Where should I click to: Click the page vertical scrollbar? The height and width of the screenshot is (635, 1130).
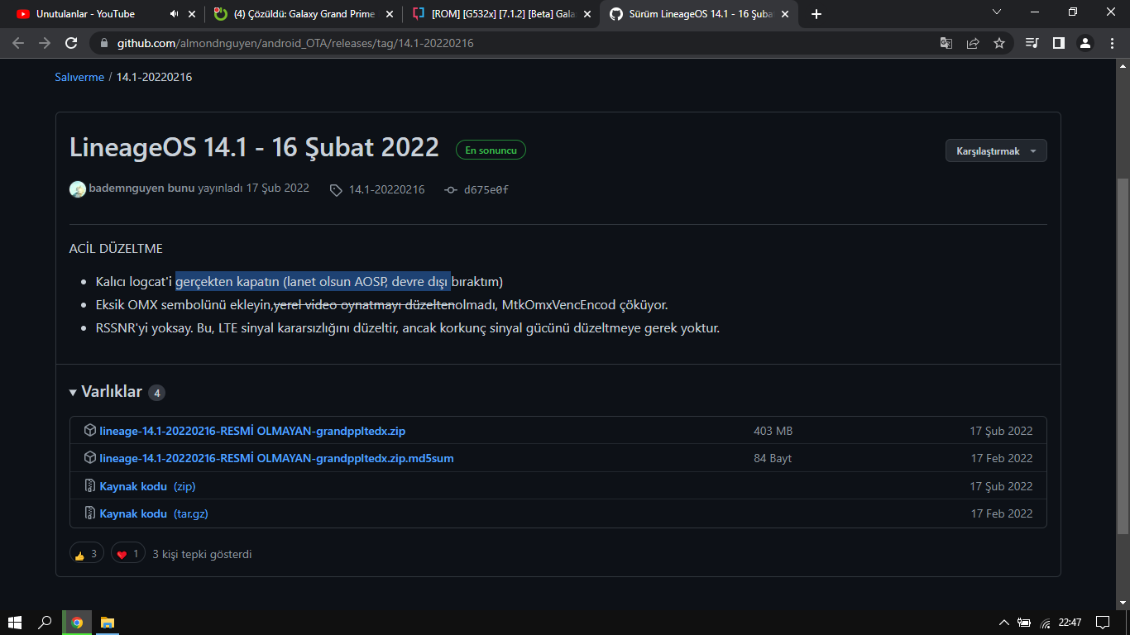tap(1123, 356)
